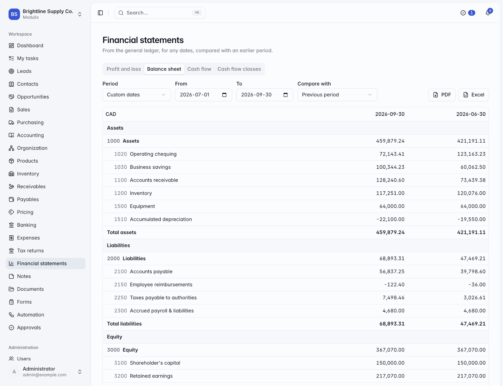Click the Brightline Supply Co. BS logo
The height and width of the screenshot is (386, 503).
coord(14,14)
